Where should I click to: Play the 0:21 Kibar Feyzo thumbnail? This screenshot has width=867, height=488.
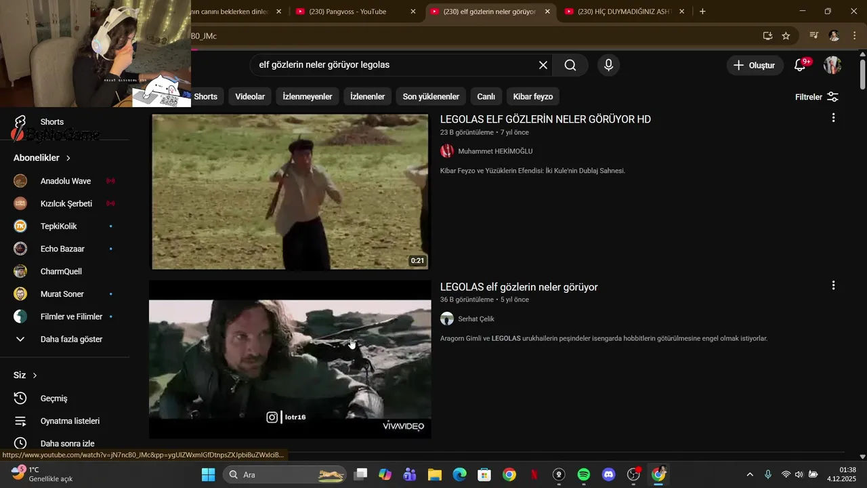pyautogui.click(x=290, y=192)
